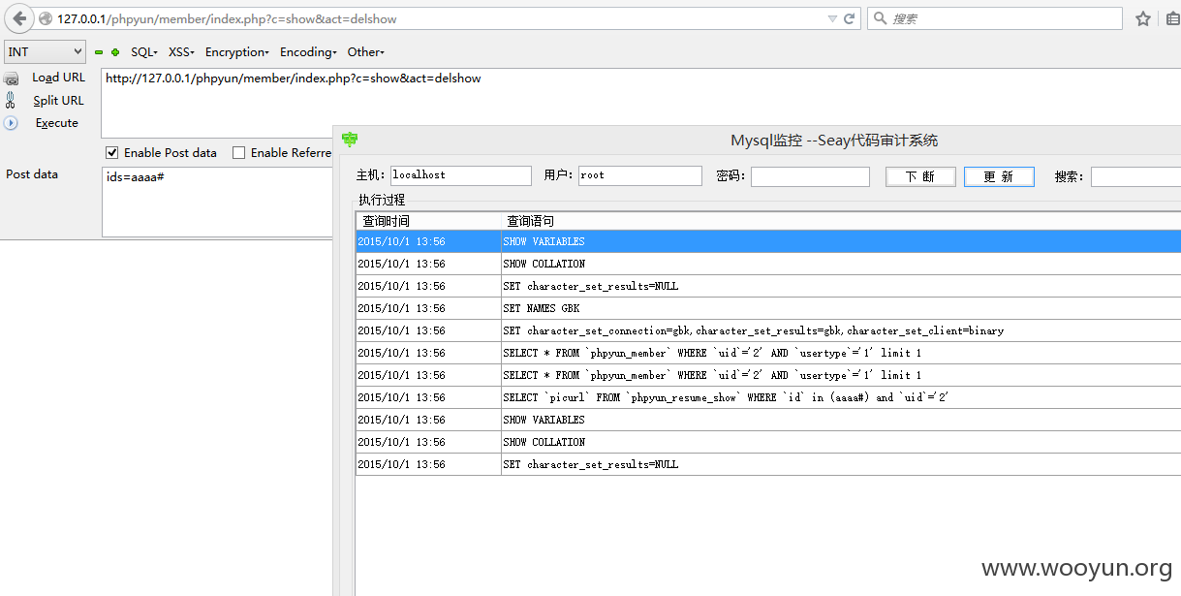Click the Post data text area
Image resolution: width=1181 pixels, height=596 pixels.
[x=217, y=202]
